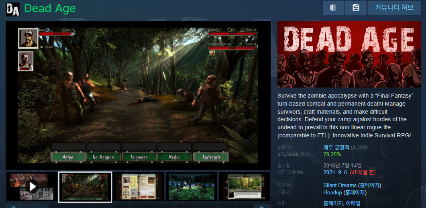
Task: Click the 개발자 label
Action: click(x=284, y=185)
